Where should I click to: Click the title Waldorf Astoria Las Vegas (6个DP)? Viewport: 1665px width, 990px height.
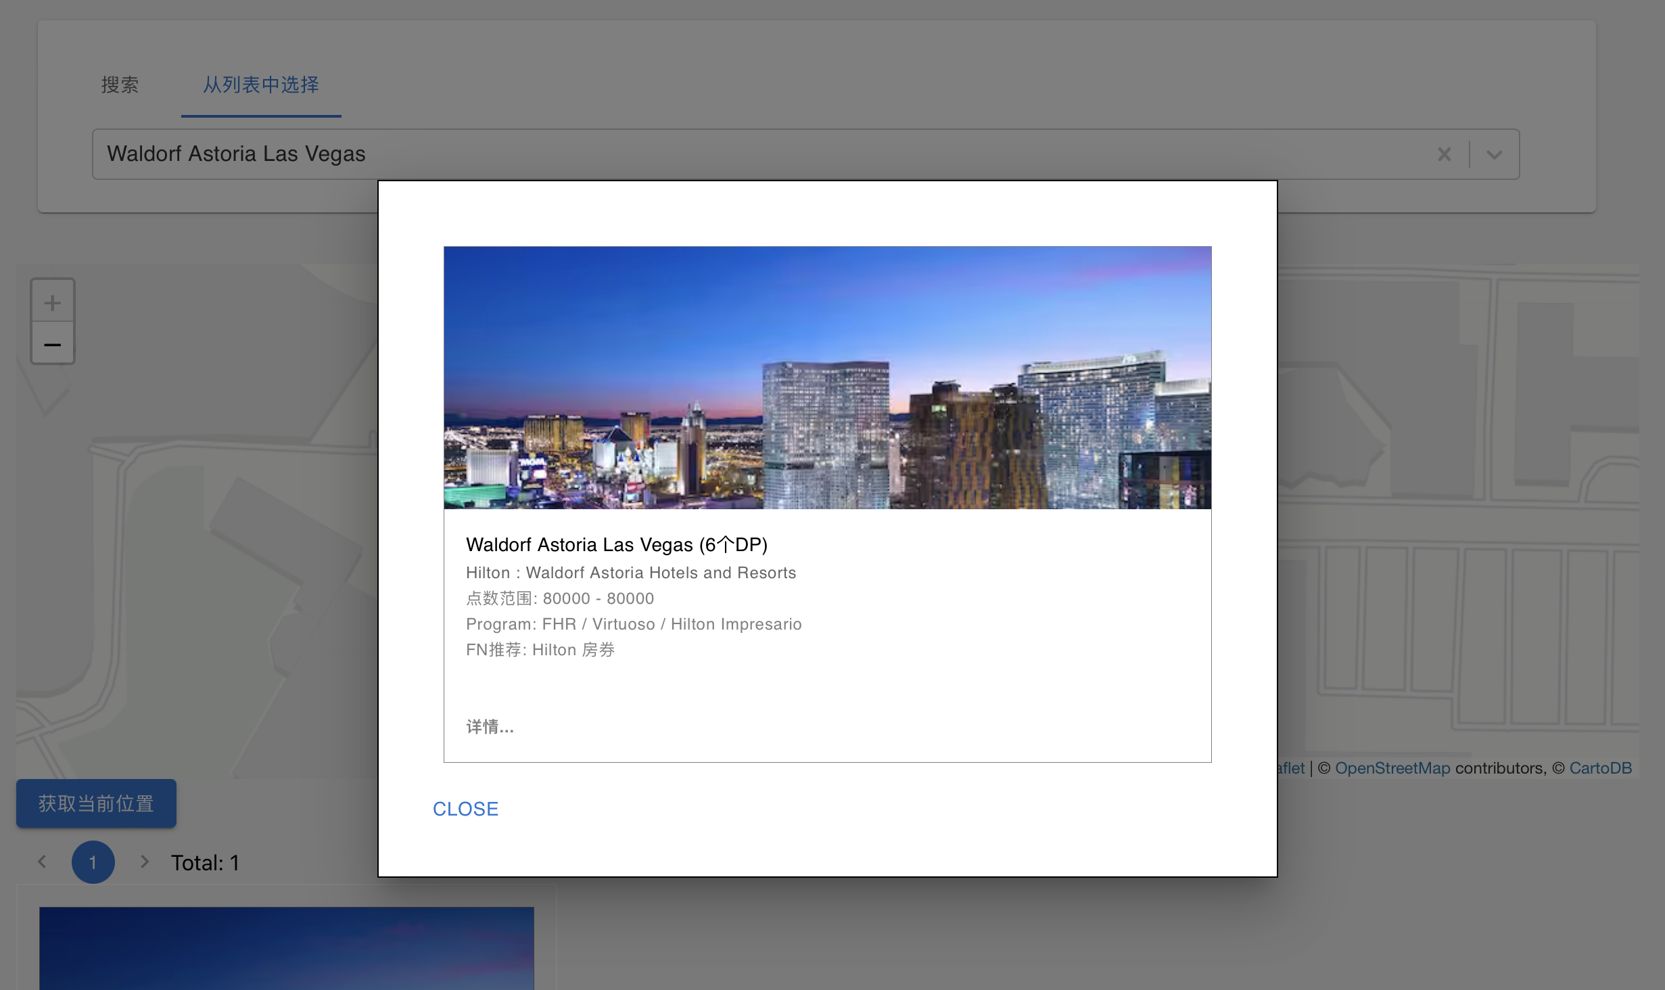point(617,544)
